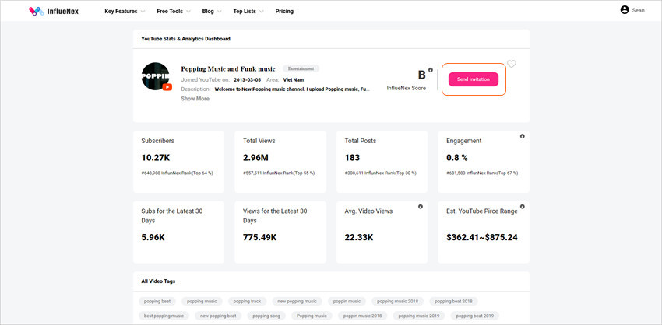The image size is (662, 325).
Task: Click the Entertainment category tag
Action: click(x=301, y=68)
